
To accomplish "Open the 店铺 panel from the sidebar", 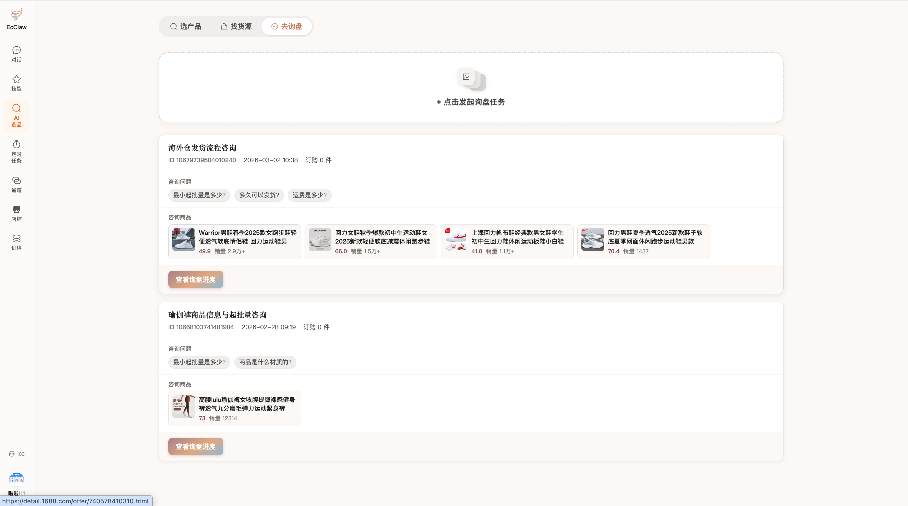I will (16, 213).
